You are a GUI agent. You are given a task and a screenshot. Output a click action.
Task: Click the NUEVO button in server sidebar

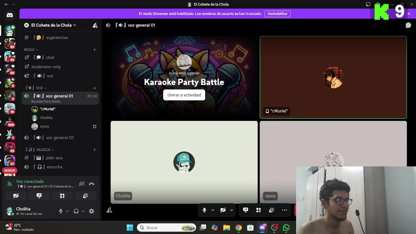click(x=10, y=171)
